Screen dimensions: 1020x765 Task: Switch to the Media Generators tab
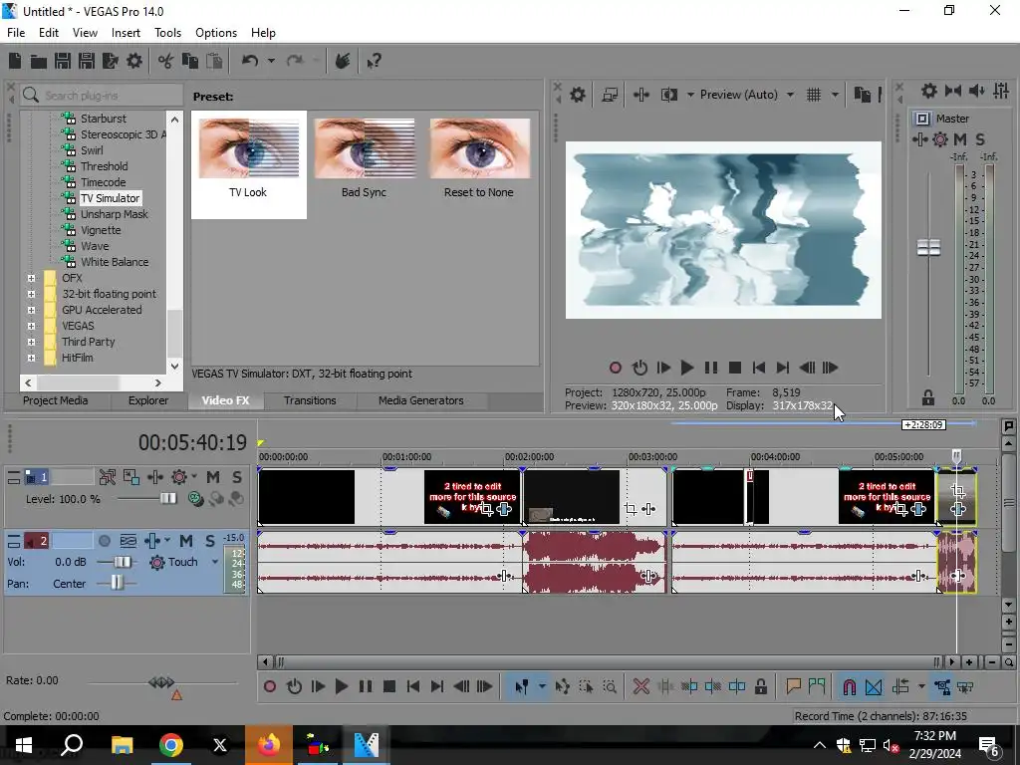tap(421, 400)
